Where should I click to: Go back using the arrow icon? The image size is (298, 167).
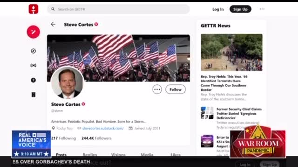point(53,24)
